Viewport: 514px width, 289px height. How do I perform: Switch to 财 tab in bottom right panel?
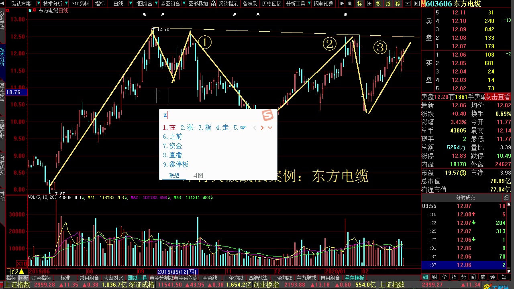click(435, 277)
